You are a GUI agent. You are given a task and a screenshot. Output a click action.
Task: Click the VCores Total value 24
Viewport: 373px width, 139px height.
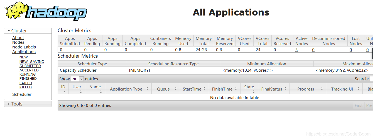(x=258, y=50)
